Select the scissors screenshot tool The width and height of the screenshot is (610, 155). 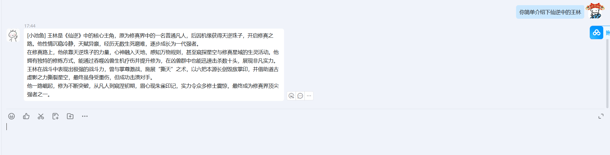[x=41, y=116]
